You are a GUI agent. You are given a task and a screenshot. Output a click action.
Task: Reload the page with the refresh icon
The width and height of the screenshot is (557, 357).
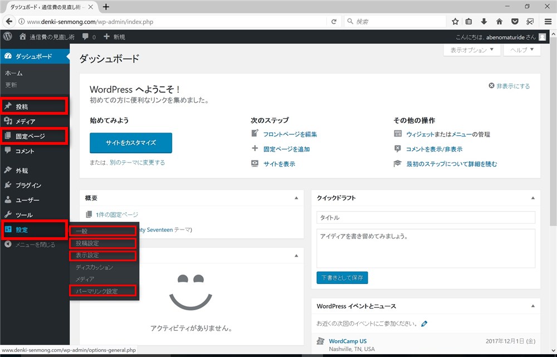(x=334, y=22)
